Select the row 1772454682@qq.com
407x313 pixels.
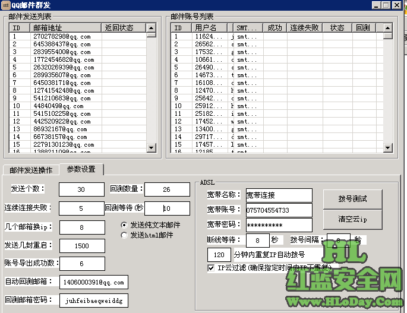pyautogui.click(x=78, y=60)
